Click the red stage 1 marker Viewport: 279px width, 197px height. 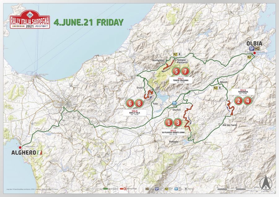pos(169,123)
